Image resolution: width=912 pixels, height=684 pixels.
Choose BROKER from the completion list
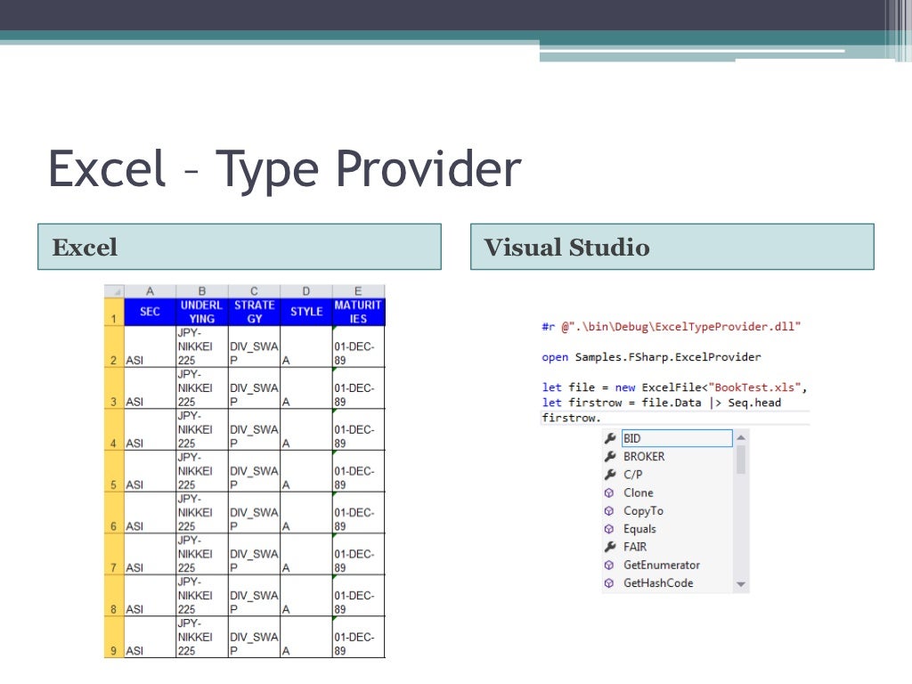[x=644, y=457]
